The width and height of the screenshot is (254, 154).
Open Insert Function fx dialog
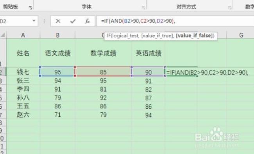click(x=87, y=21)
